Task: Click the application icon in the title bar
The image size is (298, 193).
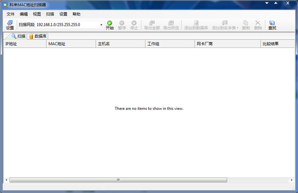Action: coord(5,4)
